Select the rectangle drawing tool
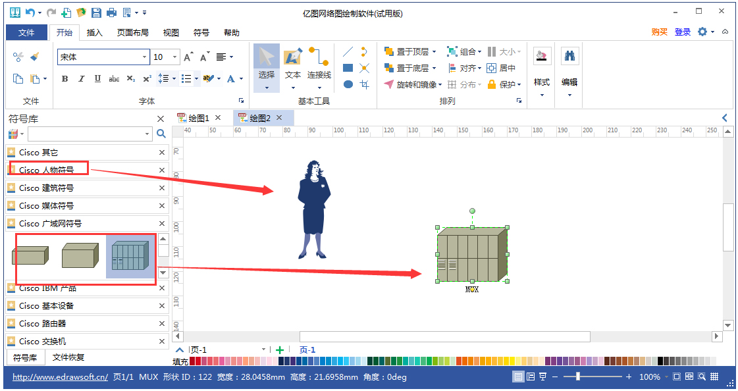738x391 pixels. pos(348,68)
